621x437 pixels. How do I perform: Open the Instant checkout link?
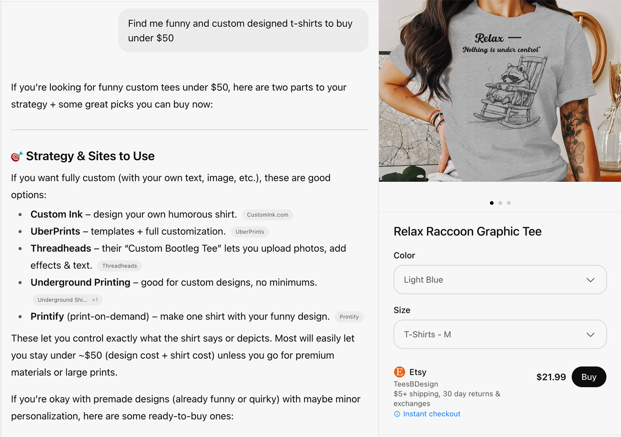(432, 414)
